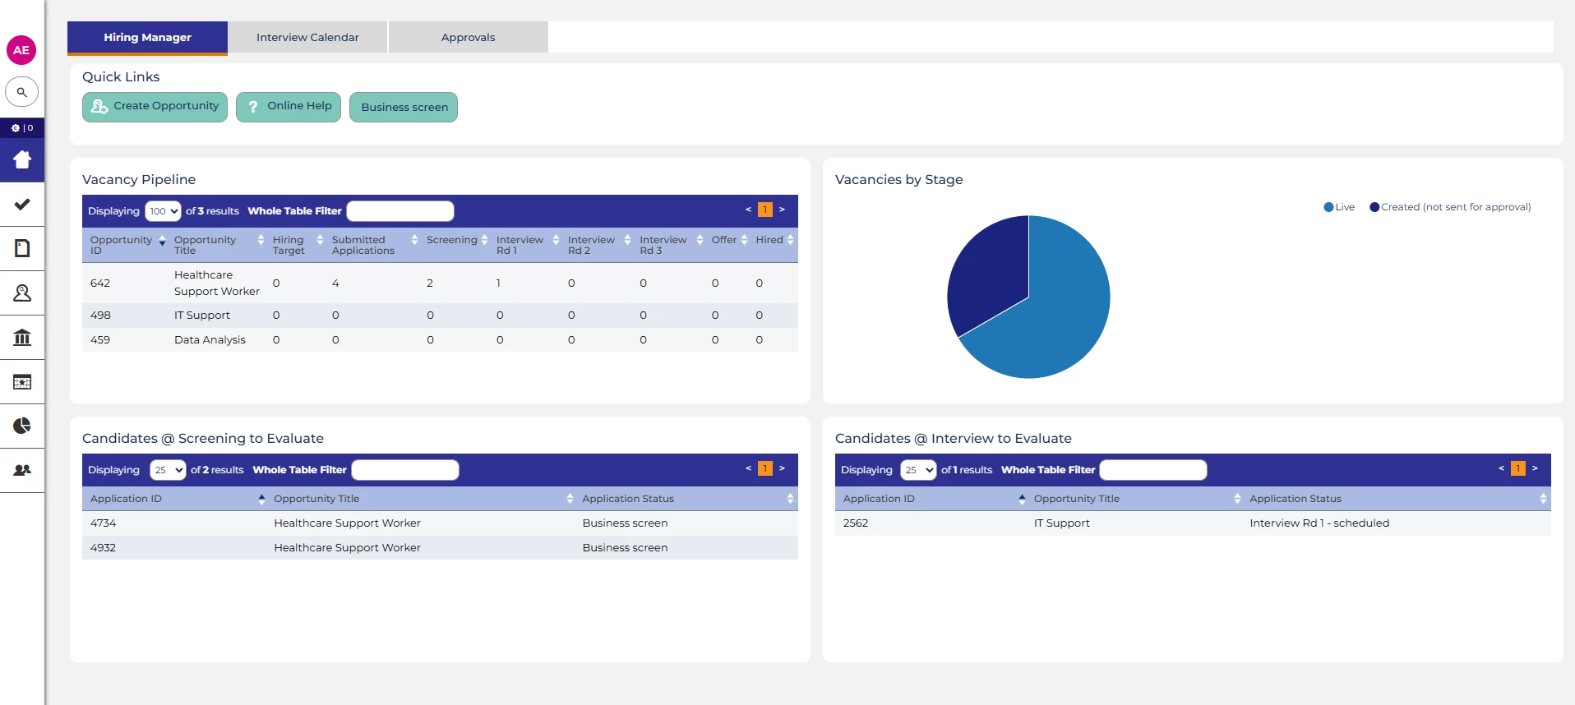
Task: Open the document page icon in sidebar
Action: (x=22, y=248)
